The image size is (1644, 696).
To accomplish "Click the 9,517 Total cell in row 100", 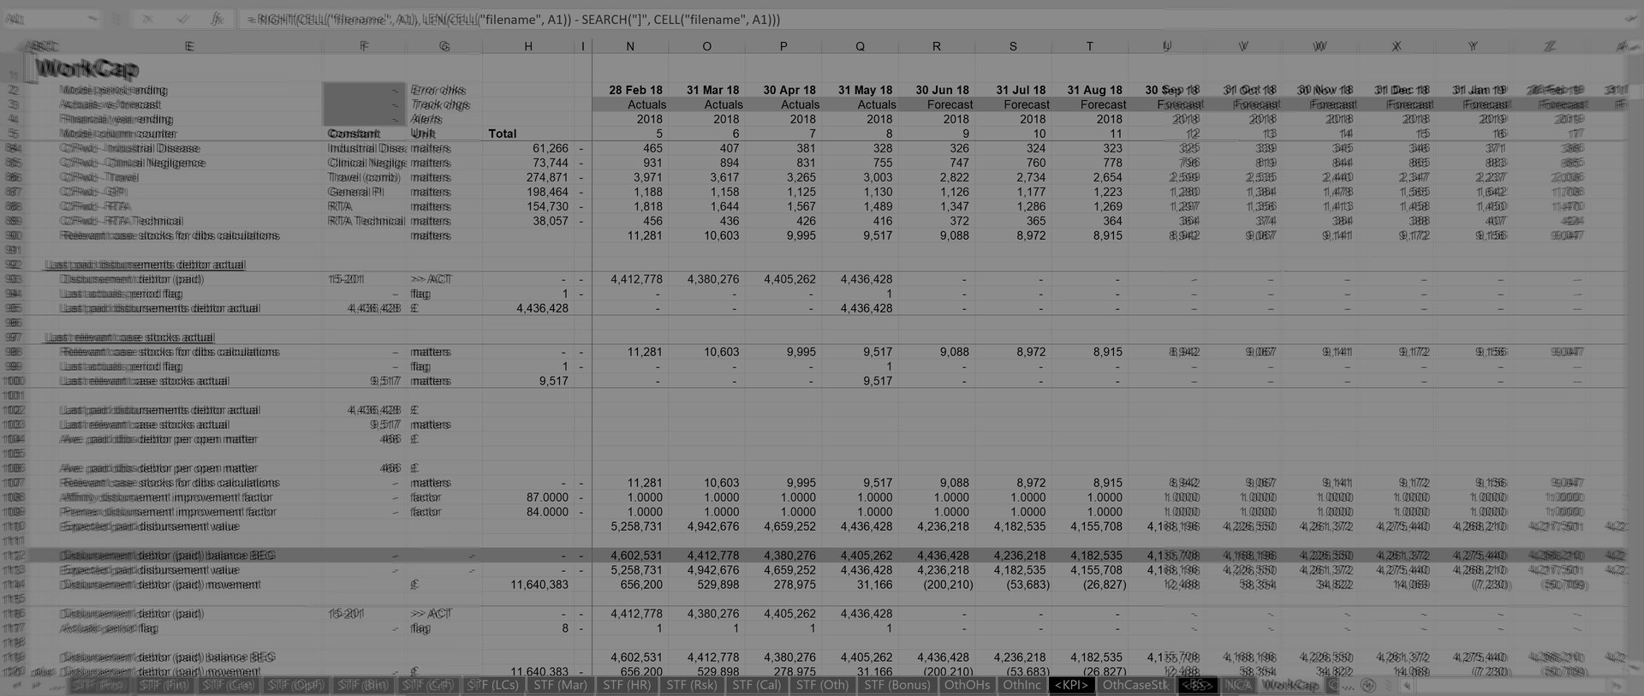I will (553, 381).
